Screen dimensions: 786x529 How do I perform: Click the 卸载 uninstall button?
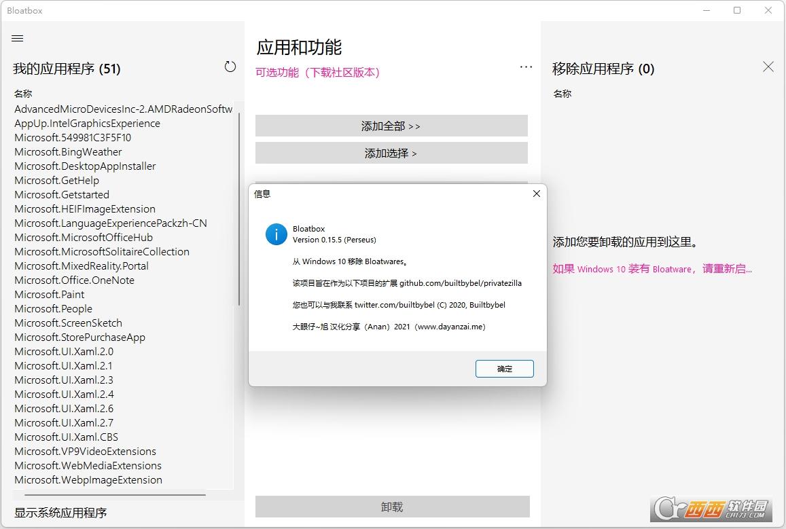(x=392, y=507)
